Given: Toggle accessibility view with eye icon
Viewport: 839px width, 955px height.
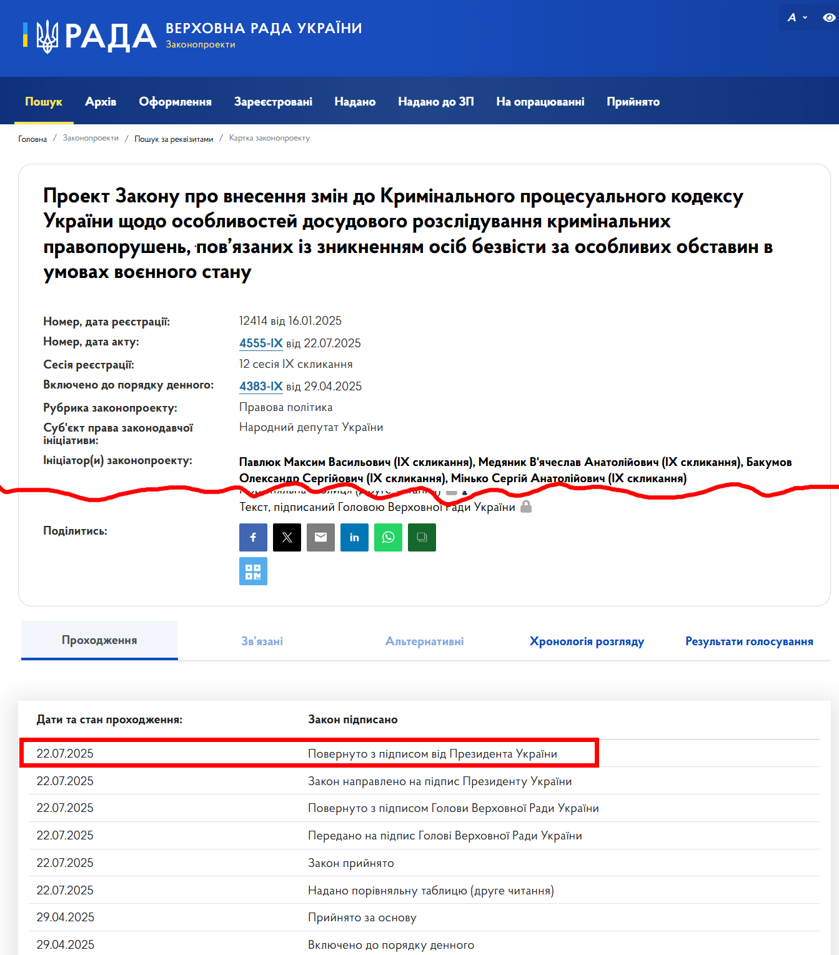Looking at the screenshot, I should coord(828,17).
